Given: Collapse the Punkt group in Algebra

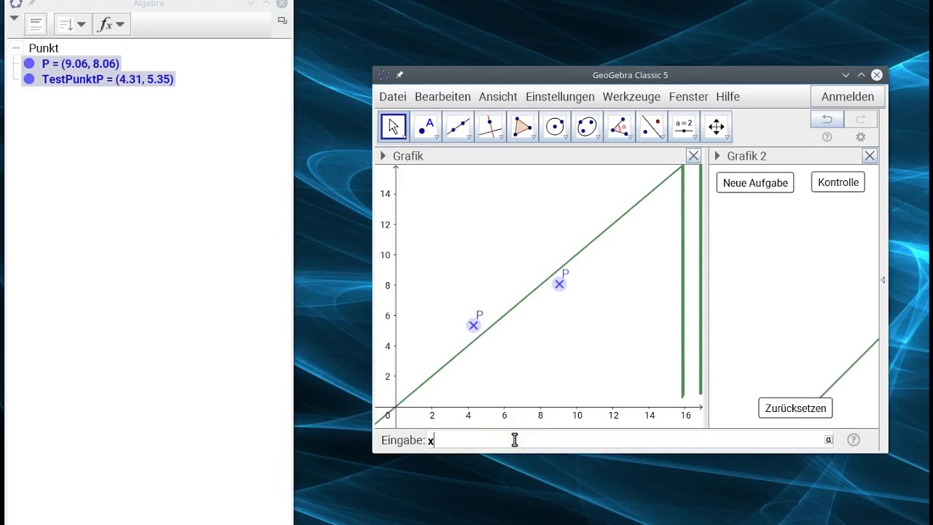Looking at the screenshot, I should (16, 48).
